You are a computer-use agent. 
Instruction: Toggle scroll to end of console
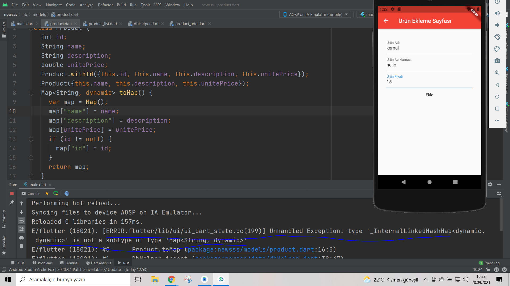coord(22,229)
